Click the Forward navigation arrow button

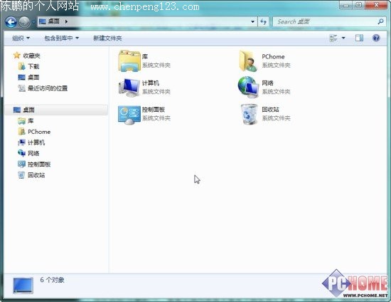click(24, 22)
